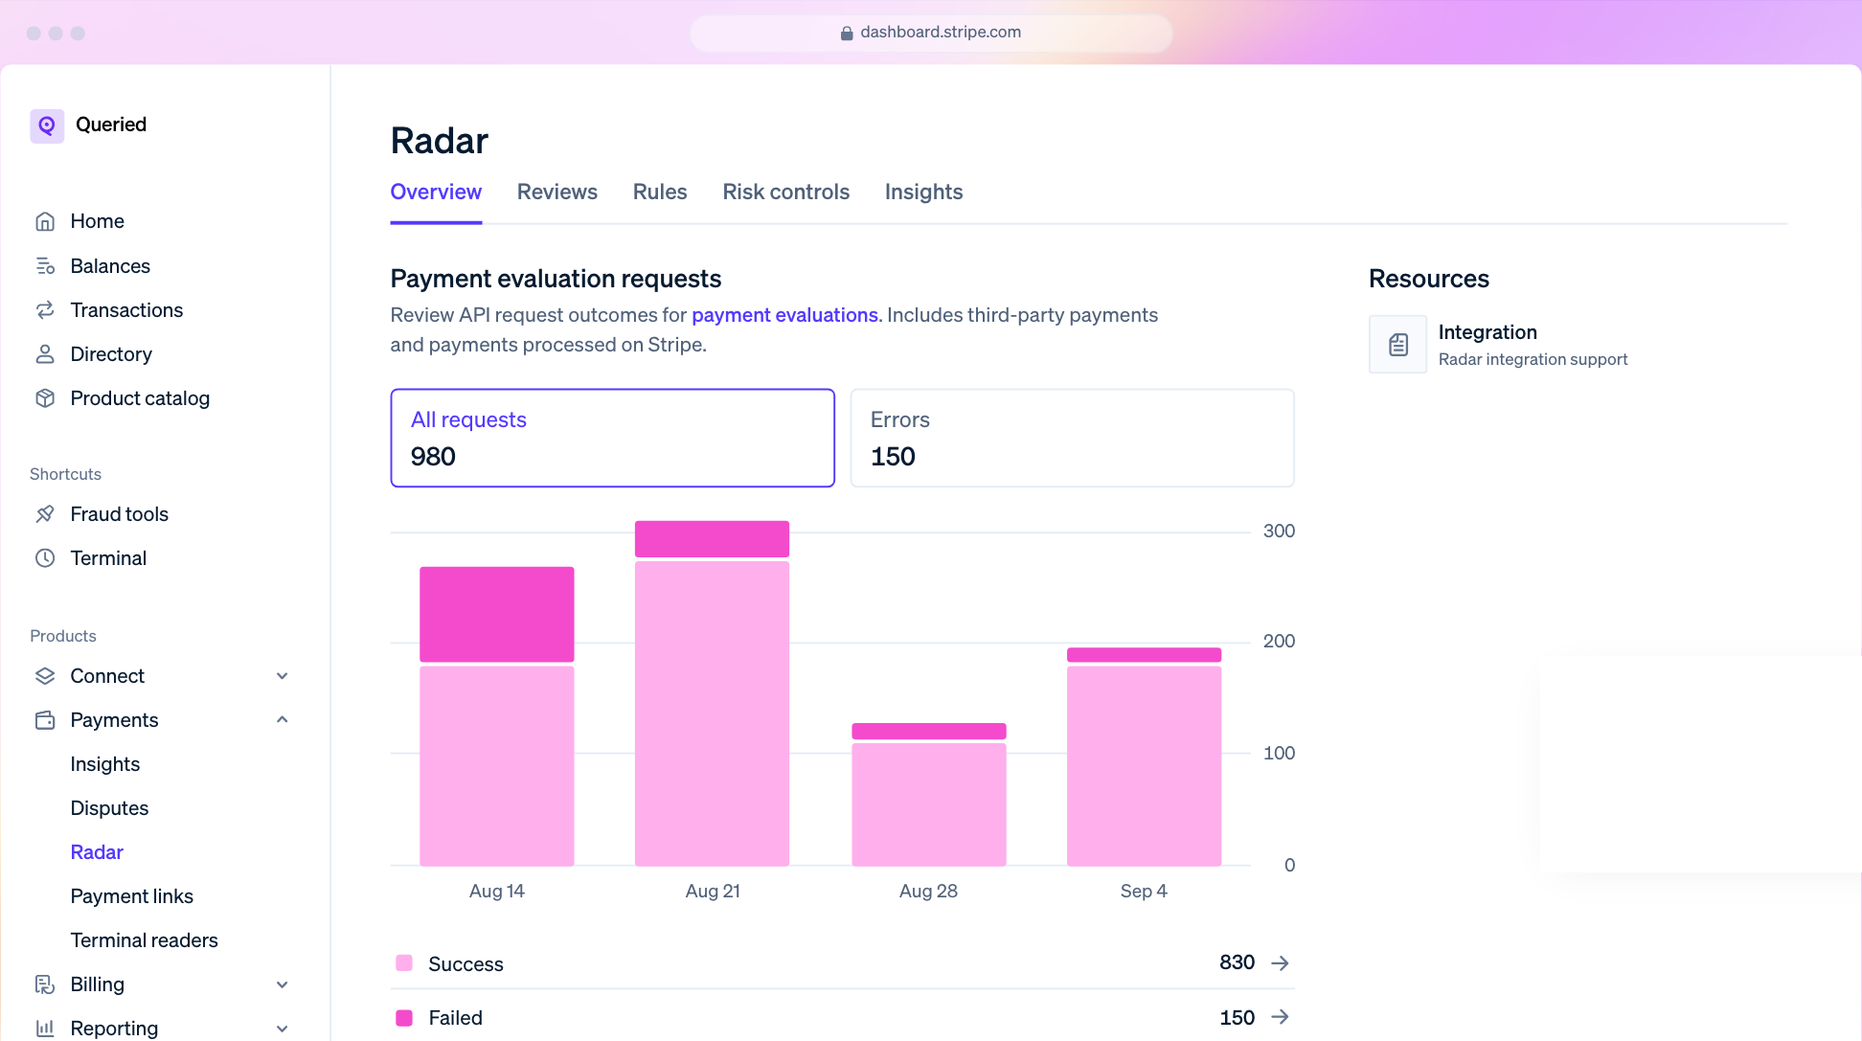This screenshot has height=1041, width=1862.
Task: Open Insights under Payments in sidebar
Action: pyautogui.click(x=105, y=764)
